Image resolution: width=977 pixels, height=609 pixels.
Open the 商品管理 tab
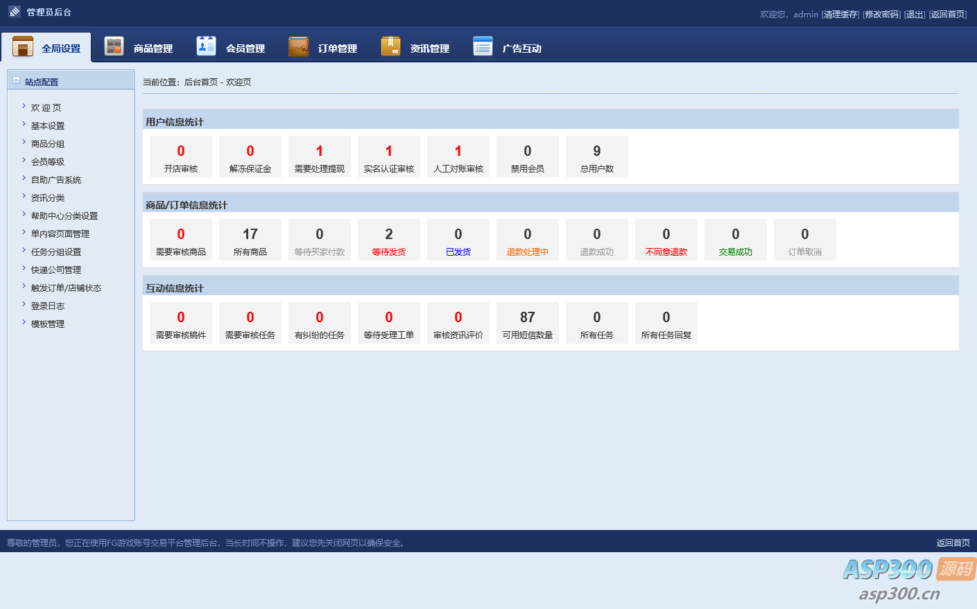[139, 47]
